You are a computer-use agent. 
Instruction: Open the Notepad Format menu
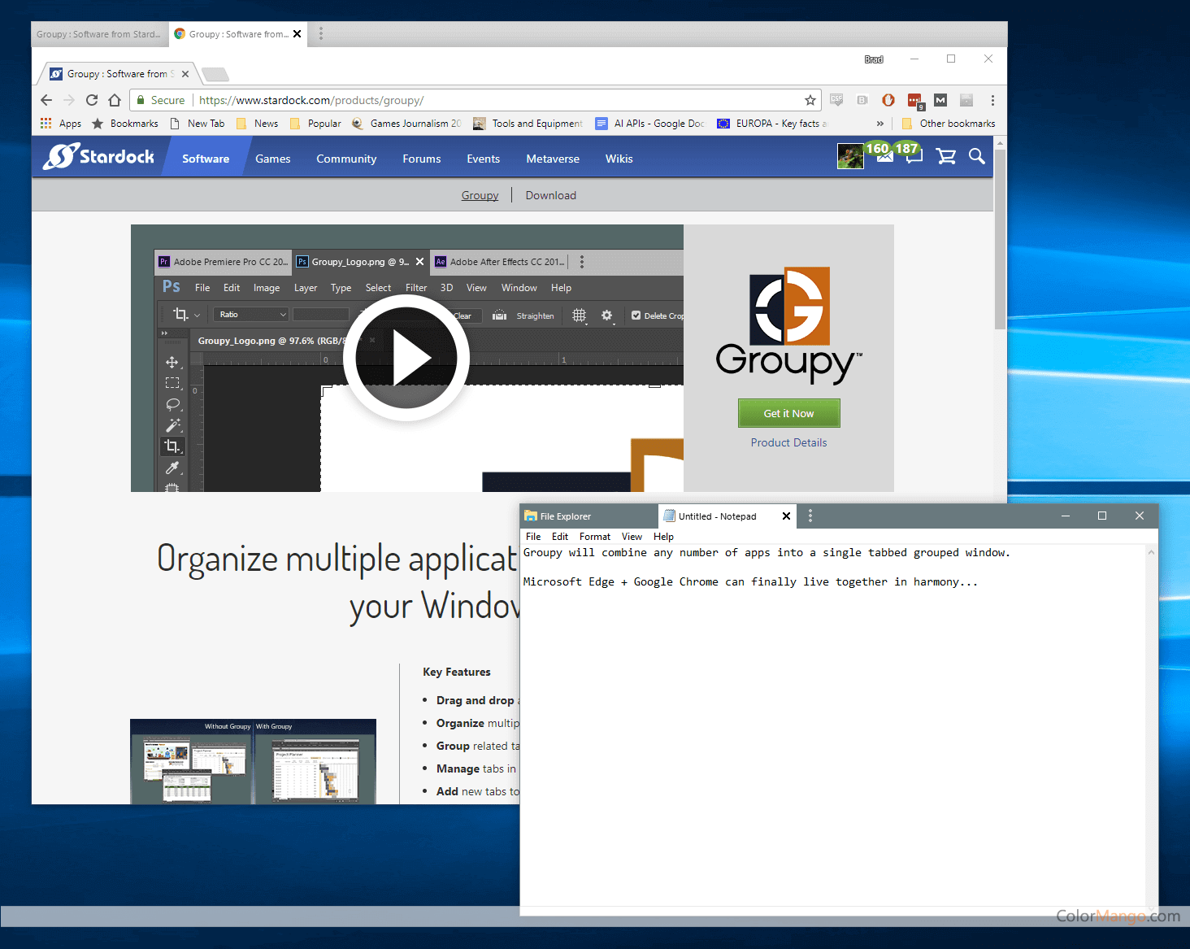point(594,537)
